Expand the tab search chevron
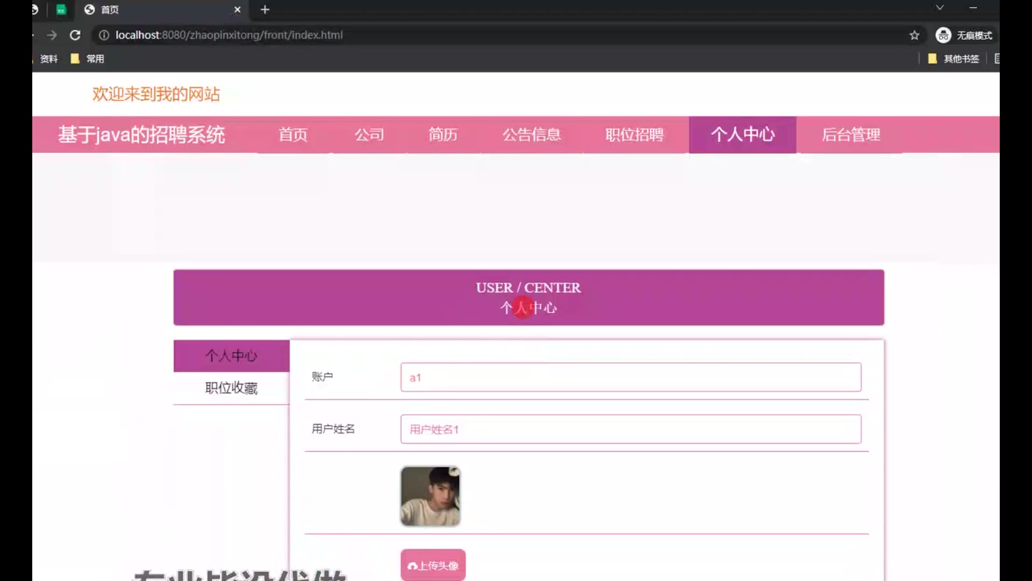Image resolution: width=1032 pixels, height=581 pixels. tap(940, 8)
